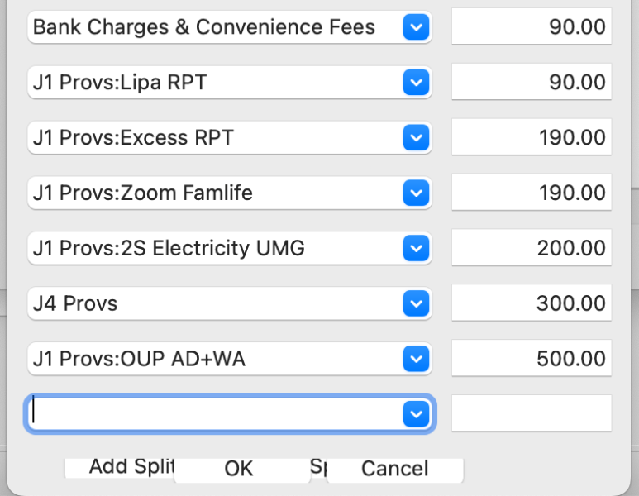639x496 pixels.
Task: Open the J1 Provs:Zoom Famlife dropdown arrow
Action: (416, 193)
